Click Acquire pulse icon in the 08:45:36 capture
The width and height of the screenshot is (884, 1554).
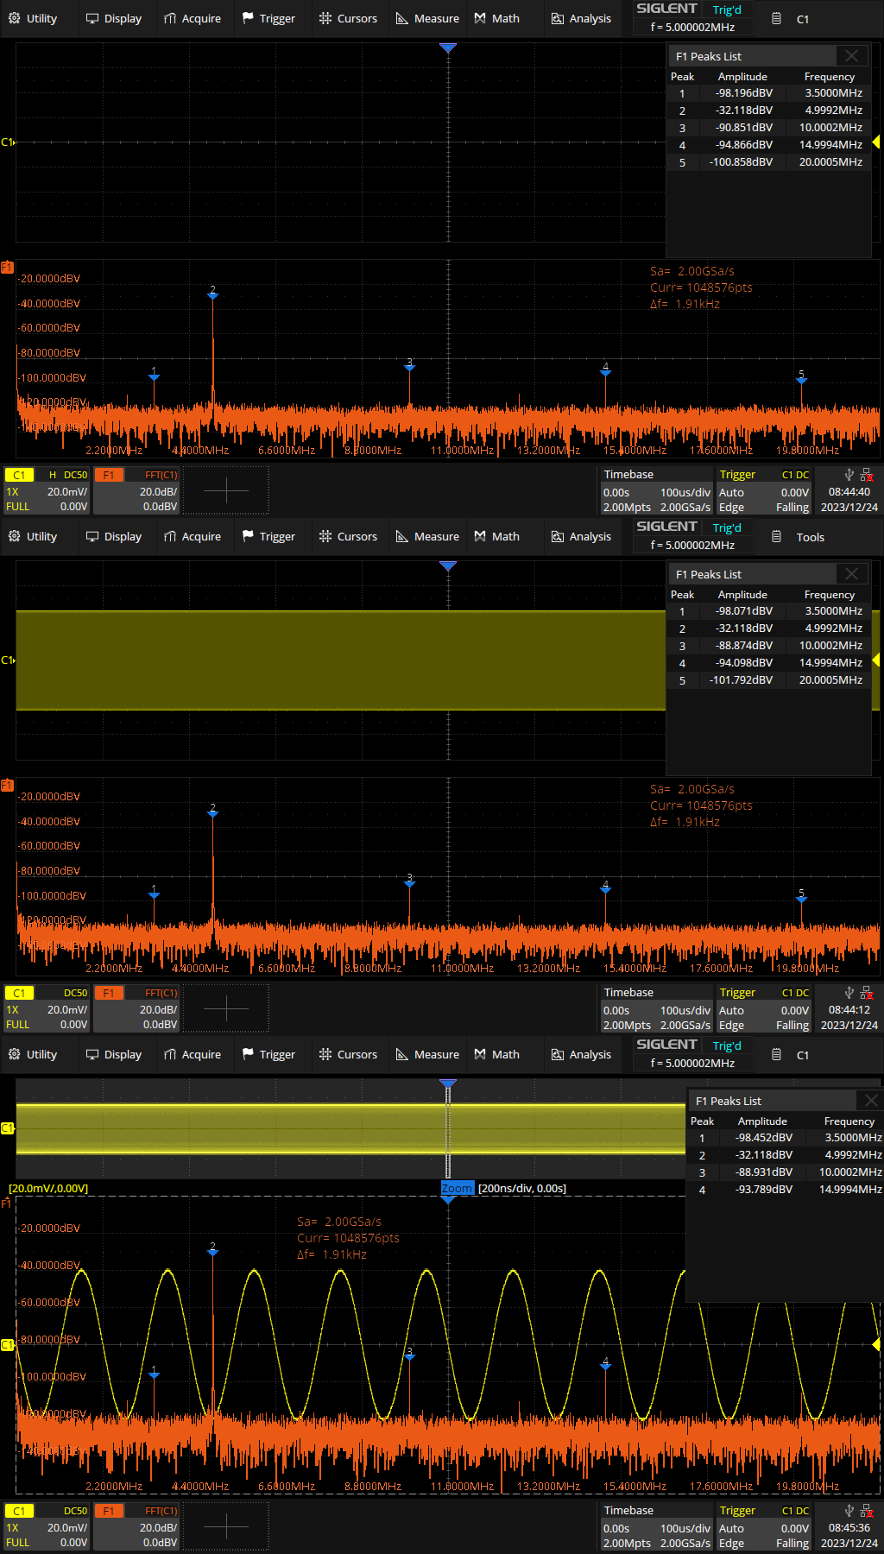pos(170,1054)
